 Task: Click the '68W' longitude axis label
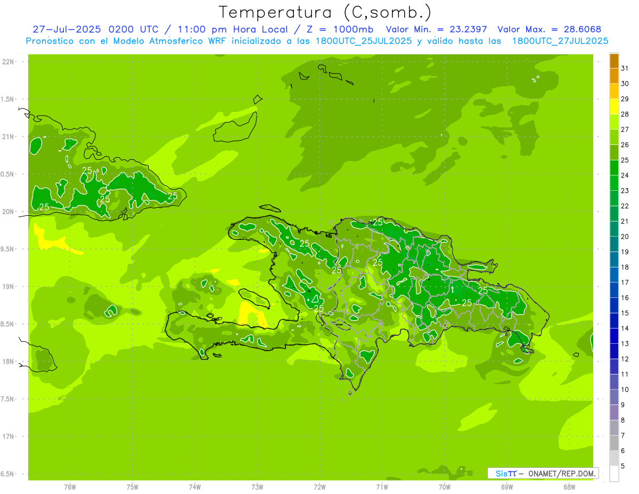click(x=569, y=487)
